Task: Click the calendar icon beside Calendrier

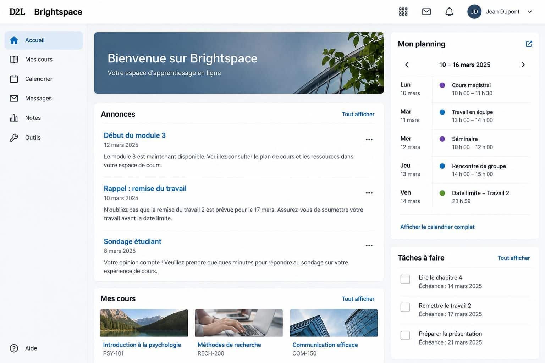Action: pos(14,79)
